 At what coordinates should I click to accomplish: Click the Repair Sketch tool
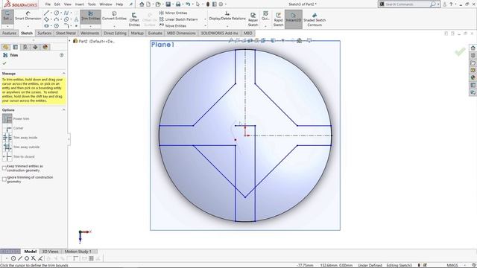click(253, 19)
